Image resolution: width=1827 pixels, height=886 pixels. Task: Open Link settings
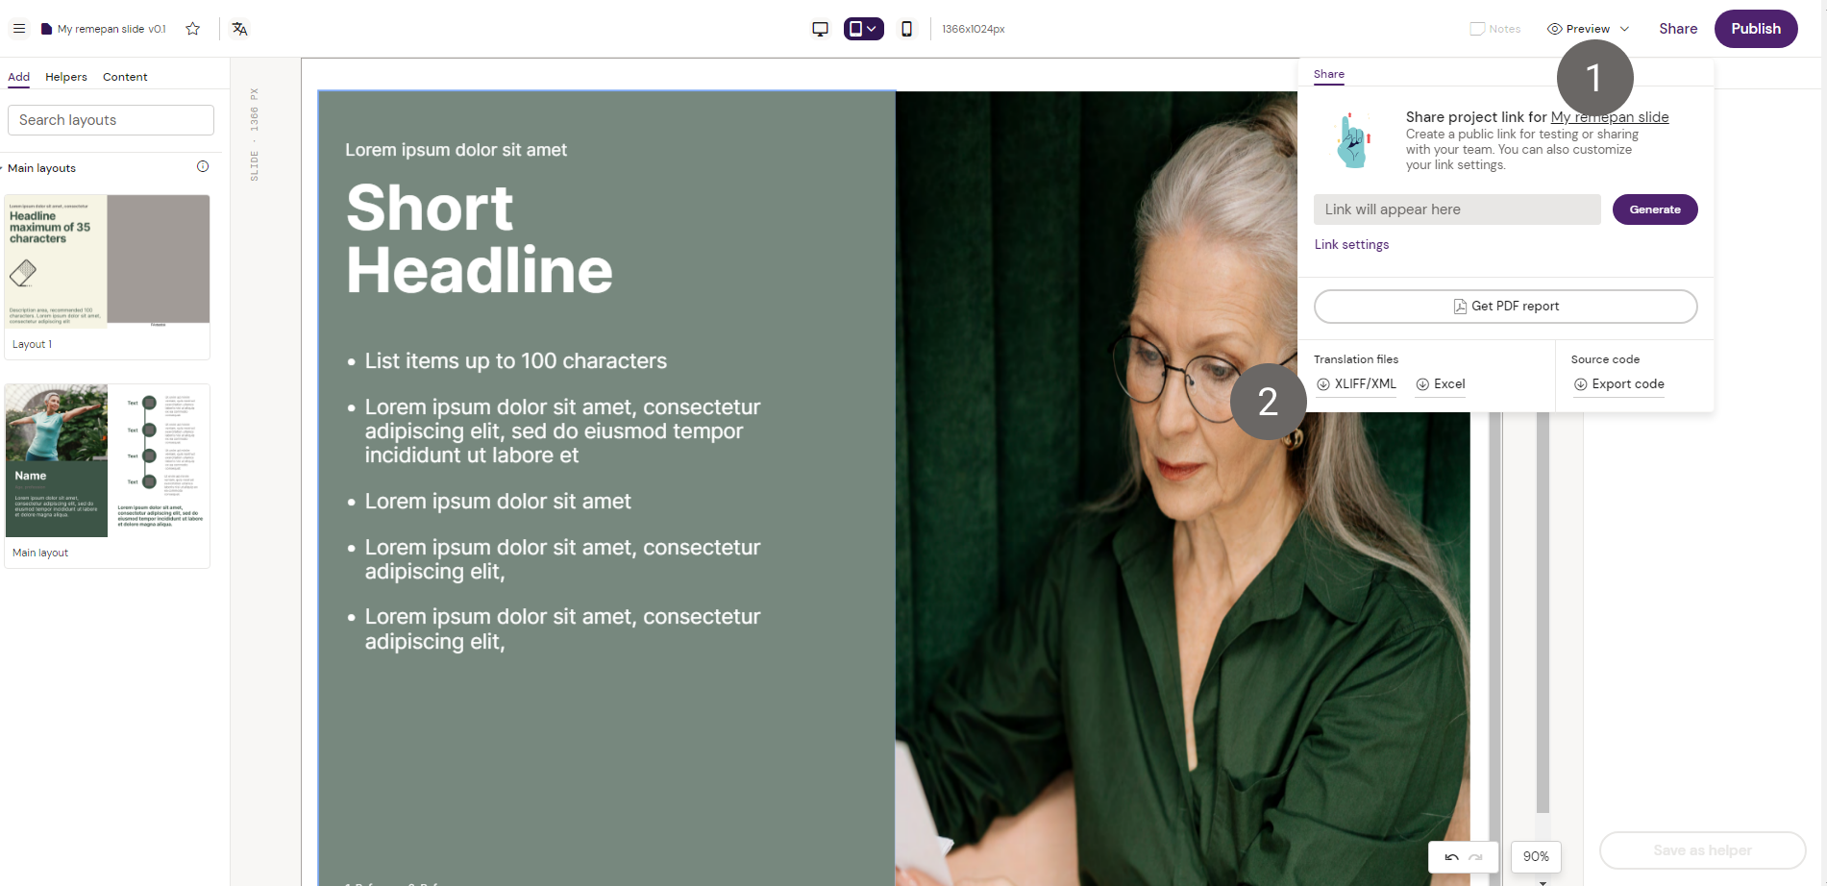click(1351, 244)
